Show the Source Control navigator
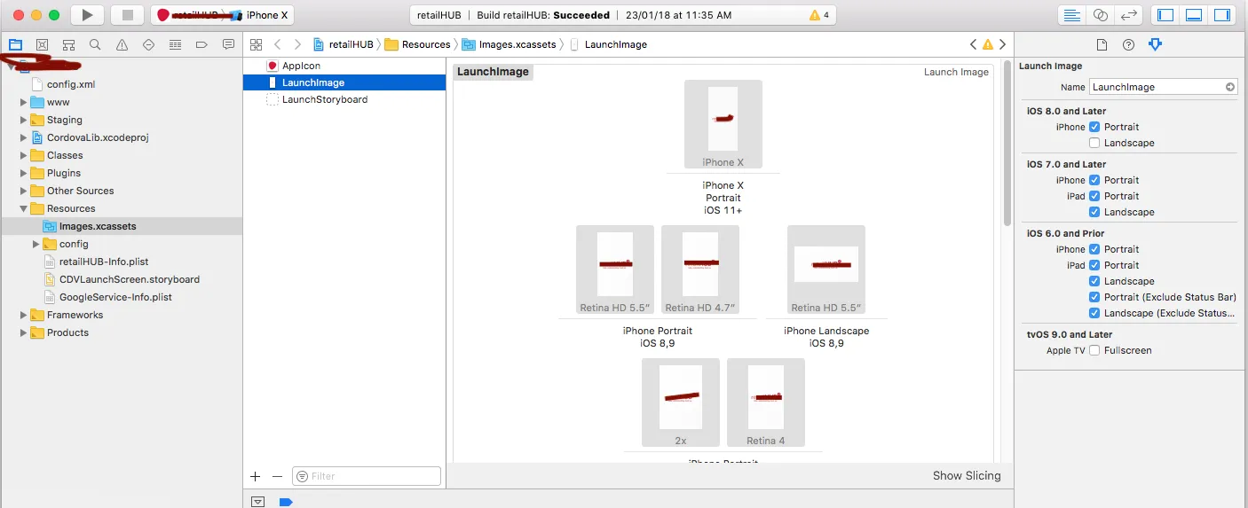This screenshot has width=1248, height=508. [42, 44]
